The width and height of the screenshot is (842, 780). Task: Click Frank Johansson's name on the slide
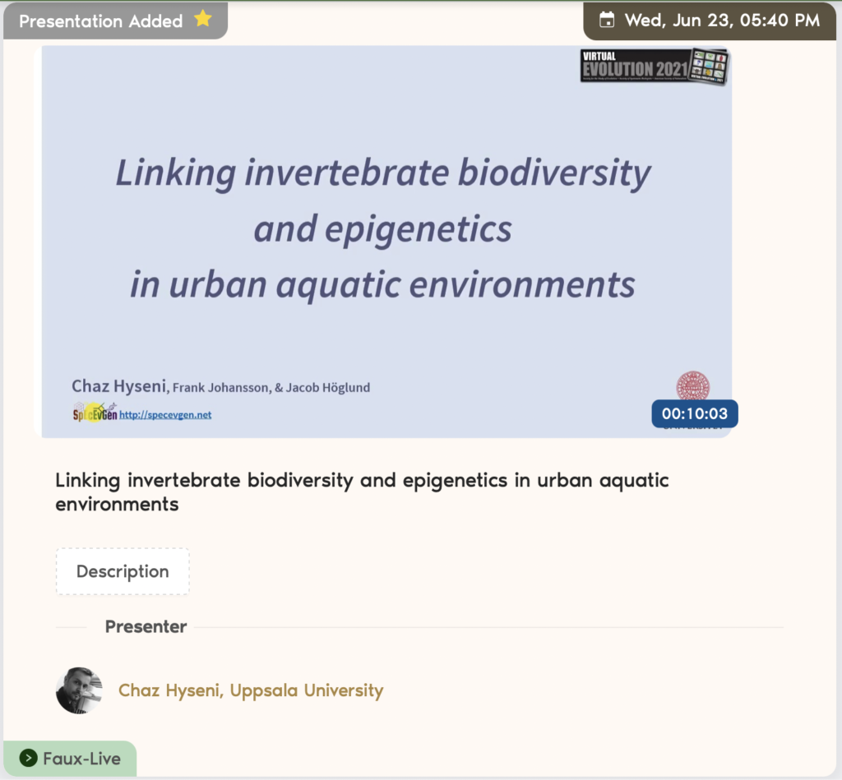coord(220,387)
